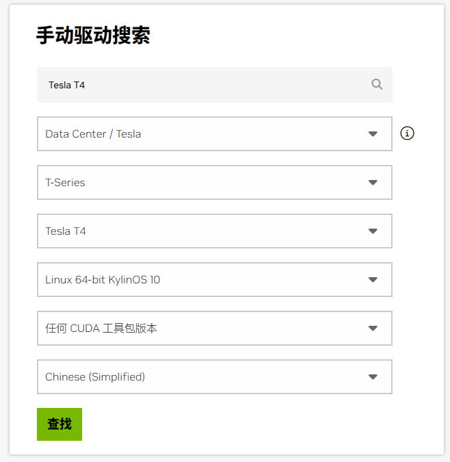
Task: Click the 手动驱动搜索 heading
Action: point(93,36)
